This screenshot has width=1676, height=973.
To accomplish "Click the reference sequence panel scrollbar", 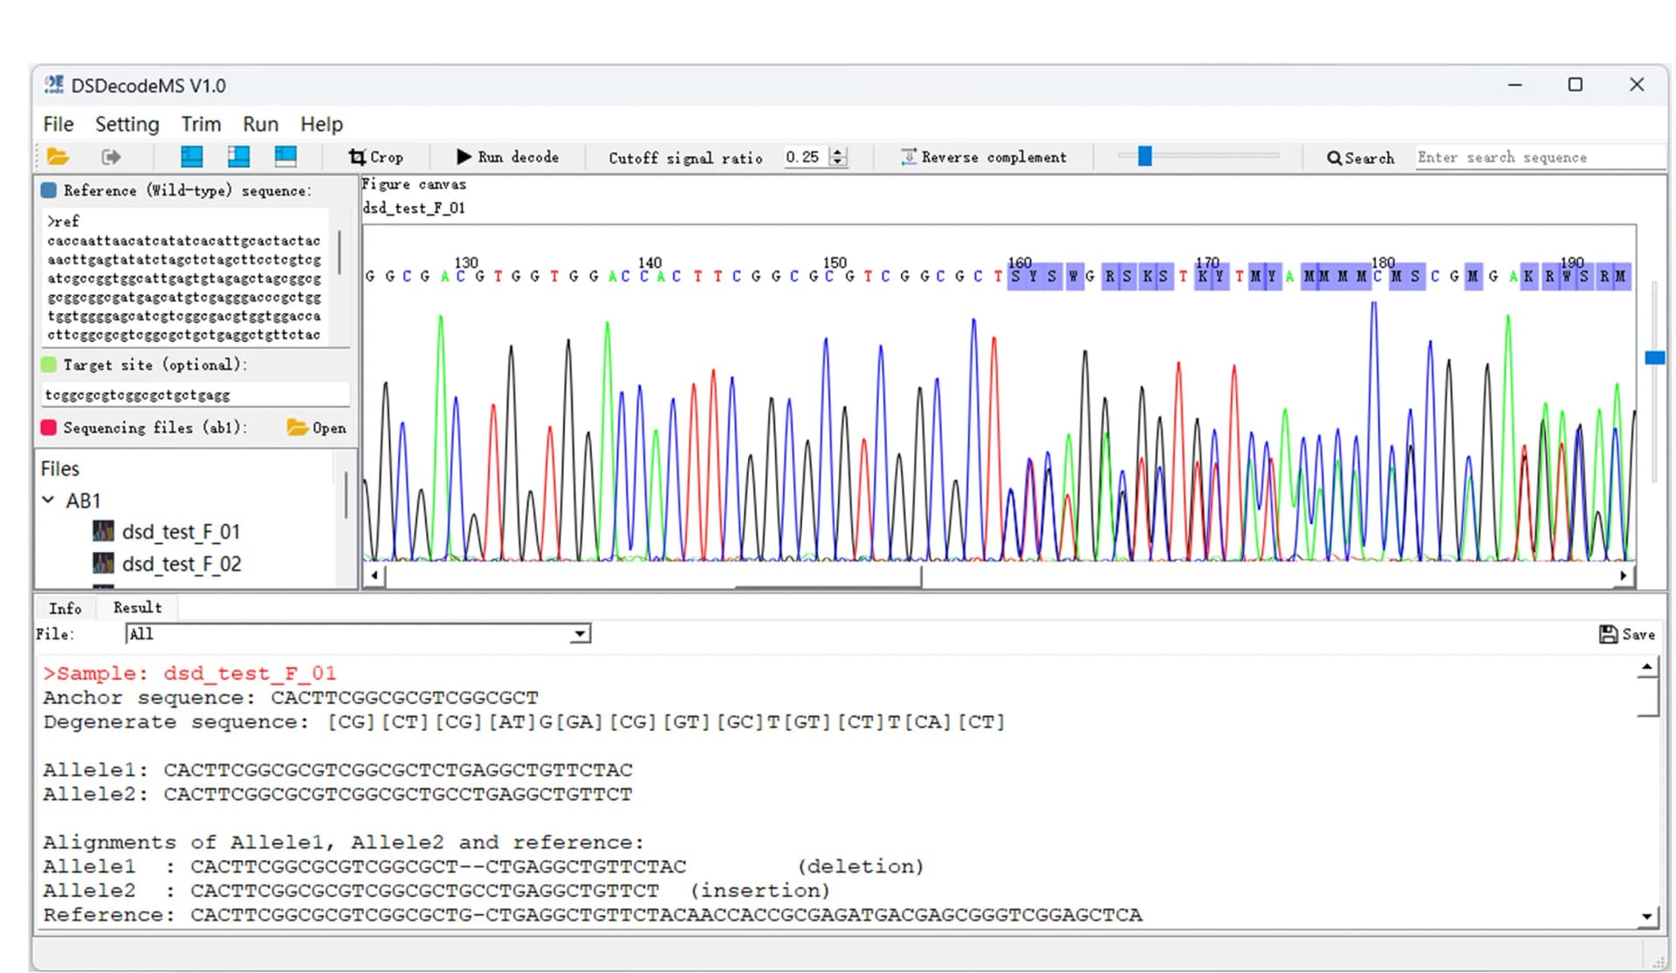I will 340,253.
